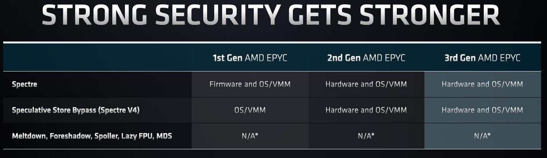Select the 2nd Gen AMD EPYC column header

coord(366,58)
